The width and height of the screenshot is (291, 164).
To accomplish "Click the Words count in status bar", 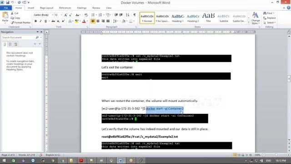I will point(27,155).
